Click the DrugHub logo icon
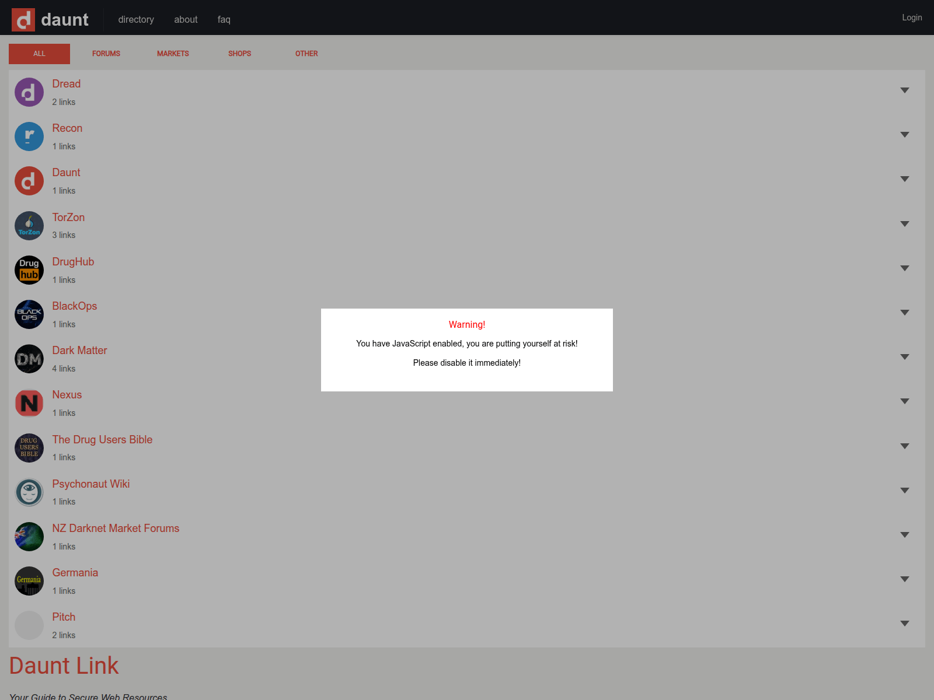Viewport: 934px width, 700px height. [x=29, y=270]
